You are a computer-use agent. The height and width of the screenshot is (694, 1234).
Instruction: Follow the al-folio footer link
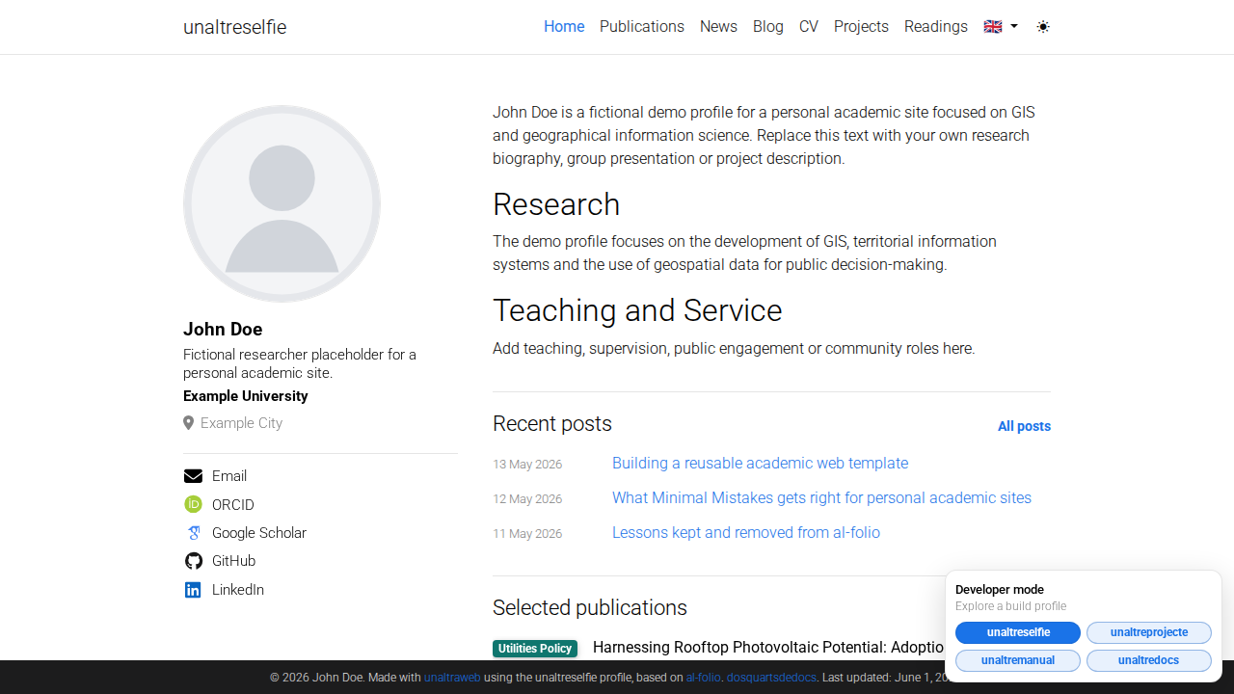coord(703,678)
